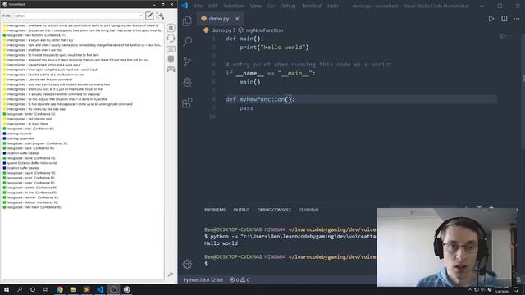Switch to the DEBUG CONSOLE panel tab

point(274,210)
